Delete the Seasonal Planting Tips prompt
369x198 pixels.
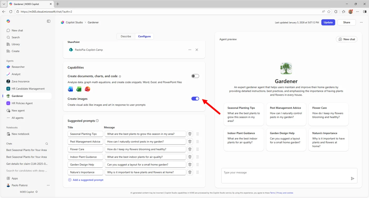pos(190,134)
